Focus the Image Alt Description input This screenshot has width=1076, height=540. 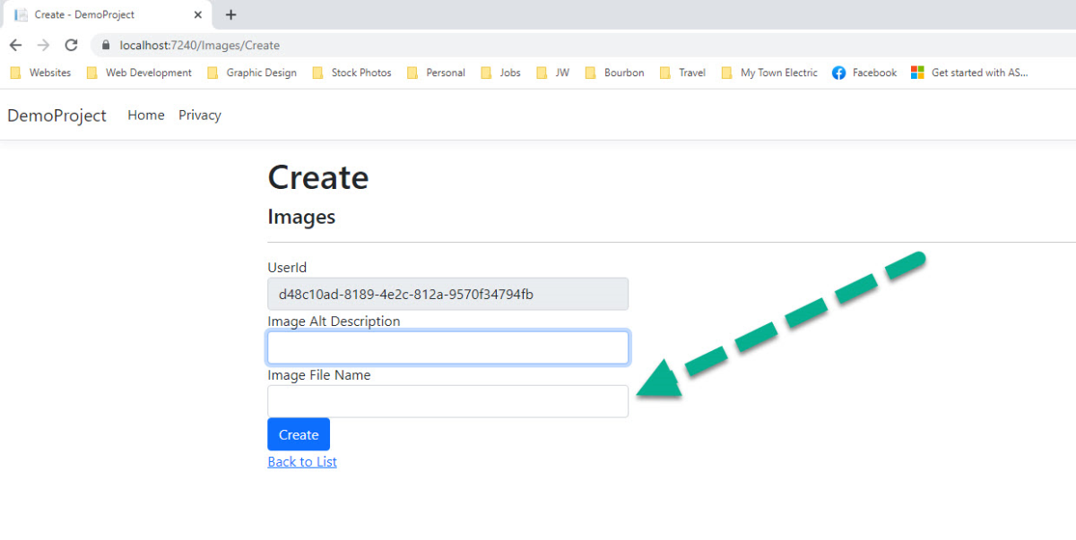tap(447, 347)
